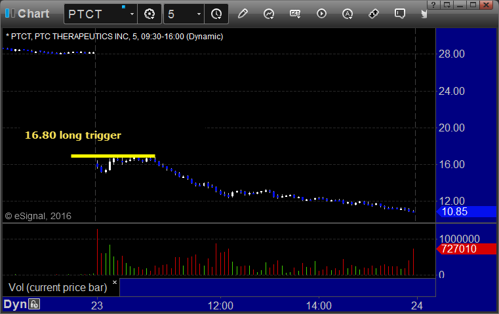
Task: Select the 16.80 long trigger text
Action: (x=73, y=135)
